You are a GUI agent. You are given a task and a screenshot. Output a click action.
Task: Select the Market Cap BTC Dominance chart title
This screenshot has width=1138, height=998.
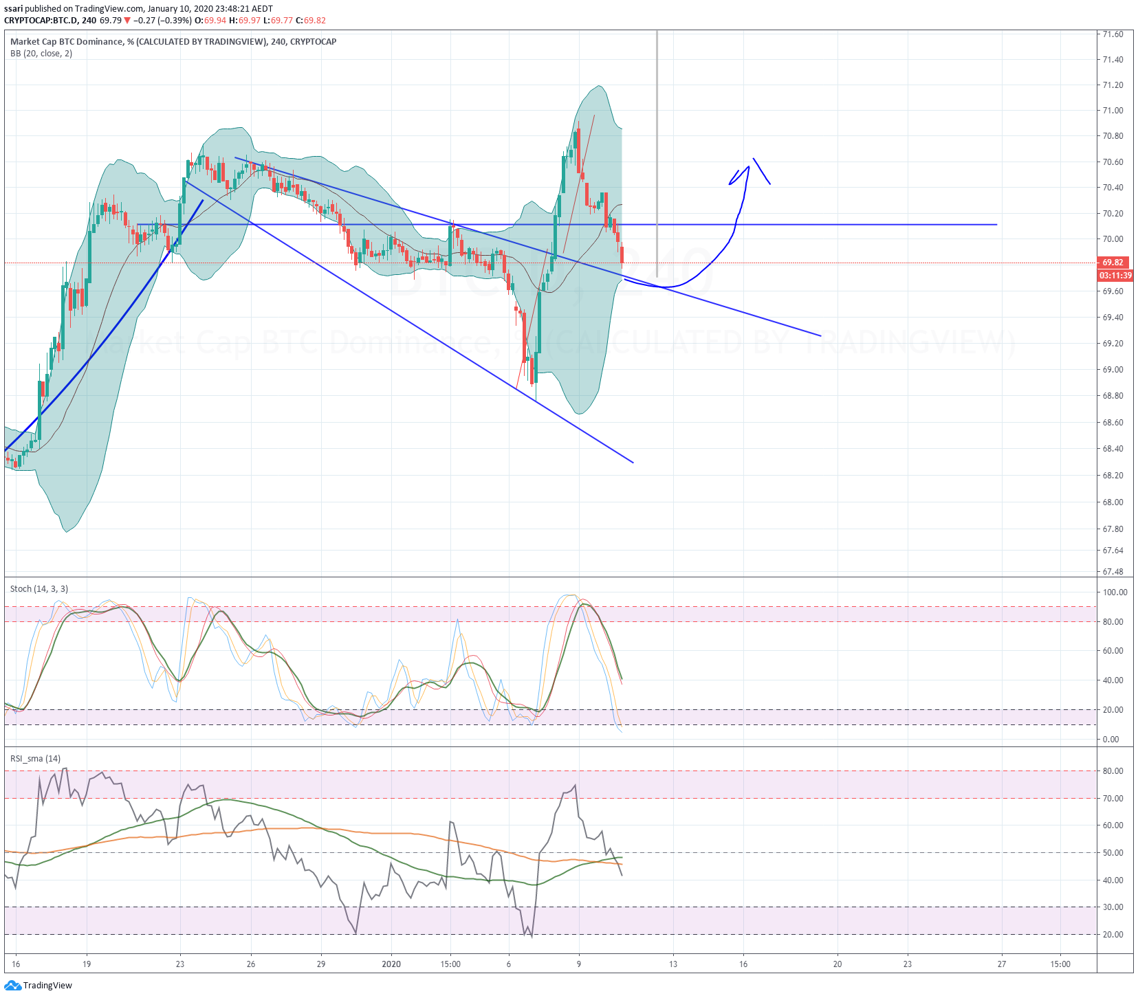tap(173, 42)
